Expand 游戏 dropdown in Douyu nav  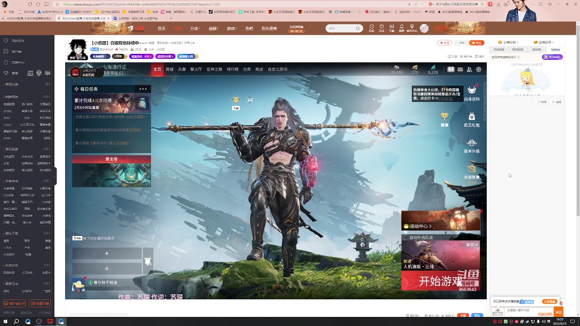pos(232,29)
